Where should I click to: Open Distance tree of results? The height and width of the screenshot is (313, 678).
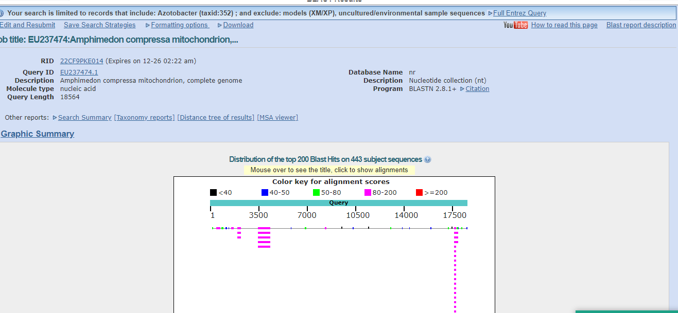click(x=216, y=118)
